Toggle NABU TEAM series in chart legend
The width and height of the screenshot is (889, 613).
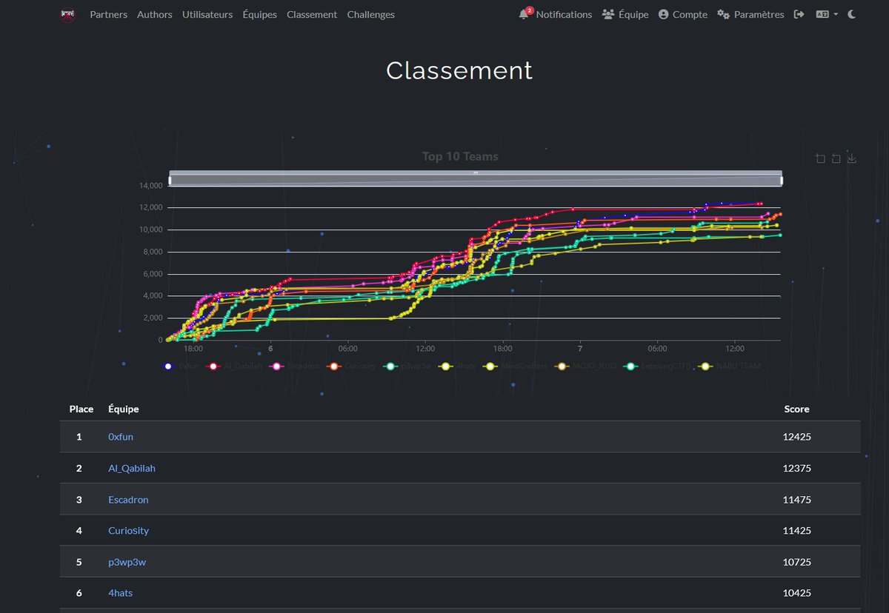(730, 366)
